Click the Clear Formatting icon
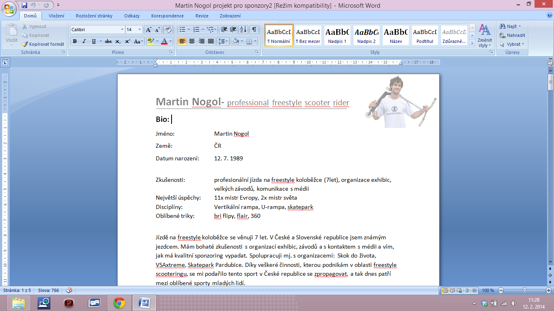554x311 pixels. tap(168, 30)
